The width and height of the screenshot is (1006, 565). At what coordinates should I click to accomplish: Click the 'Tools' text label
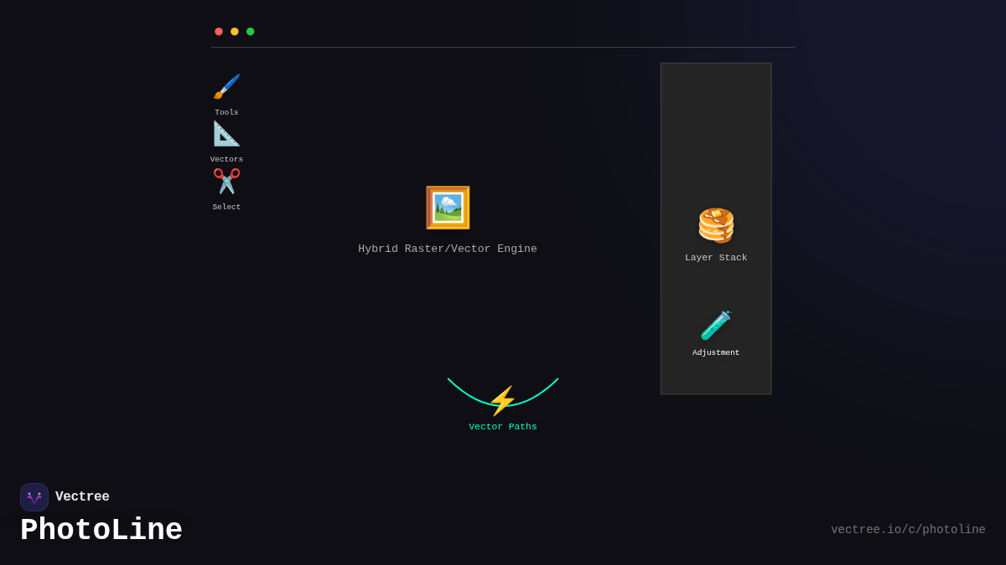[226, 112]
